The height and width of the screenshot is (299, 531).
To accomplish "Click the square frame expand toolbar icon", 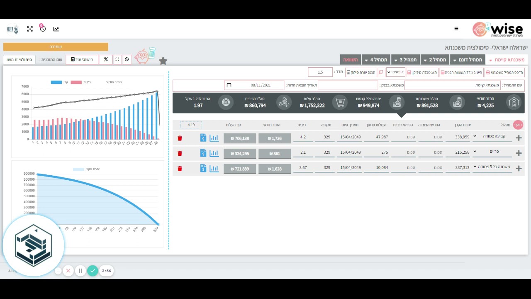I will pos(117,59).
